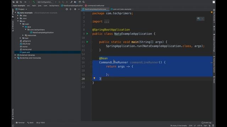Click nats-example breadcrumb
Viewport: 227px width, 127px height.
(x=19, y=6)
